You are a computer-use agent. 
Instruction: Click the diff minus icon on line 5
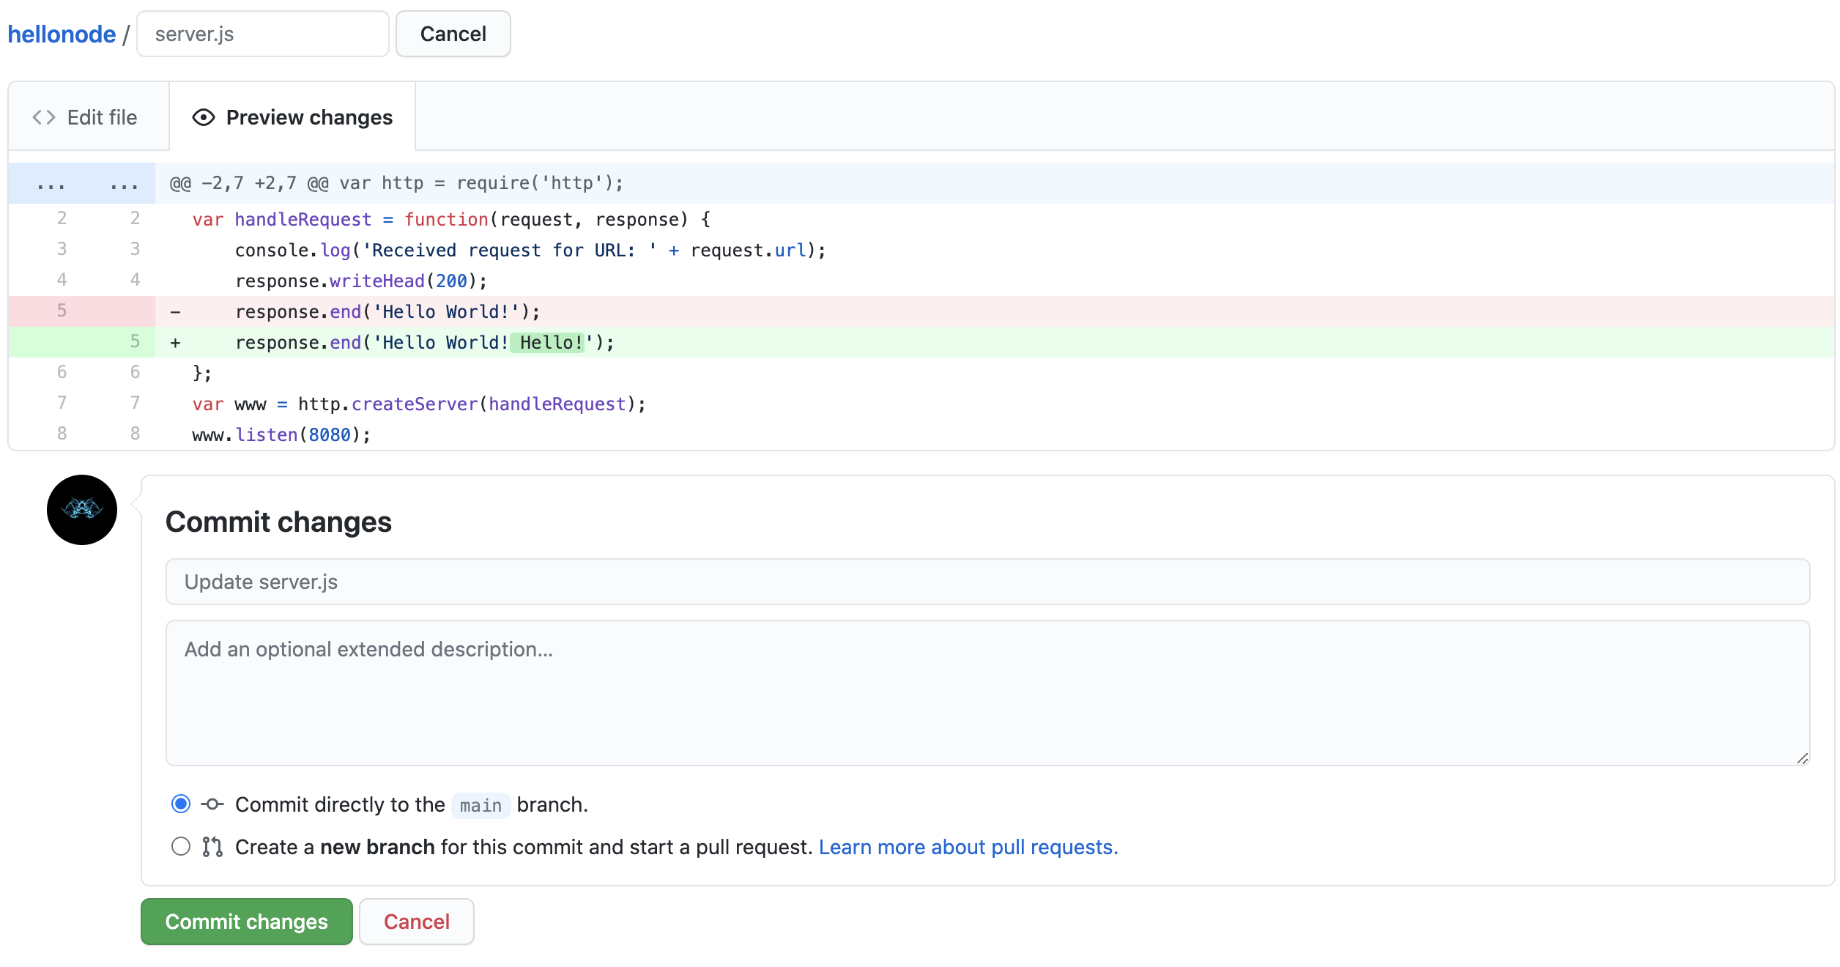173,311
